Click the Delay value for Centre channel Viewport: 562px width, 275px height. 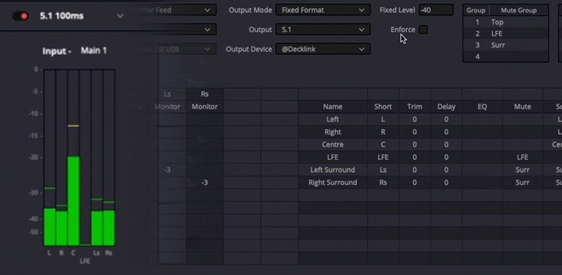pyautogui.click(x=446, y=145)
